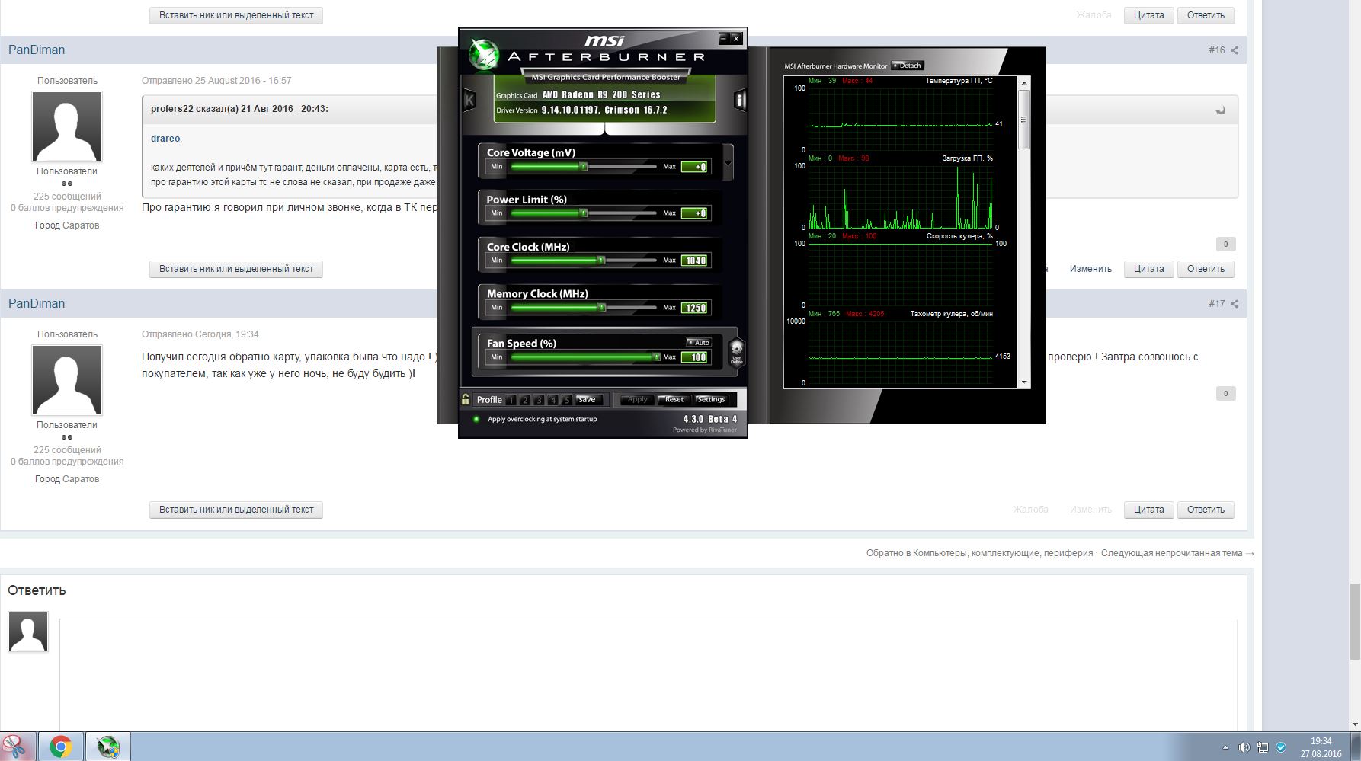Click the volume icon in system tray
Image resolution: width=1361 pixels, height=761 pixels.
(1244, 747)
